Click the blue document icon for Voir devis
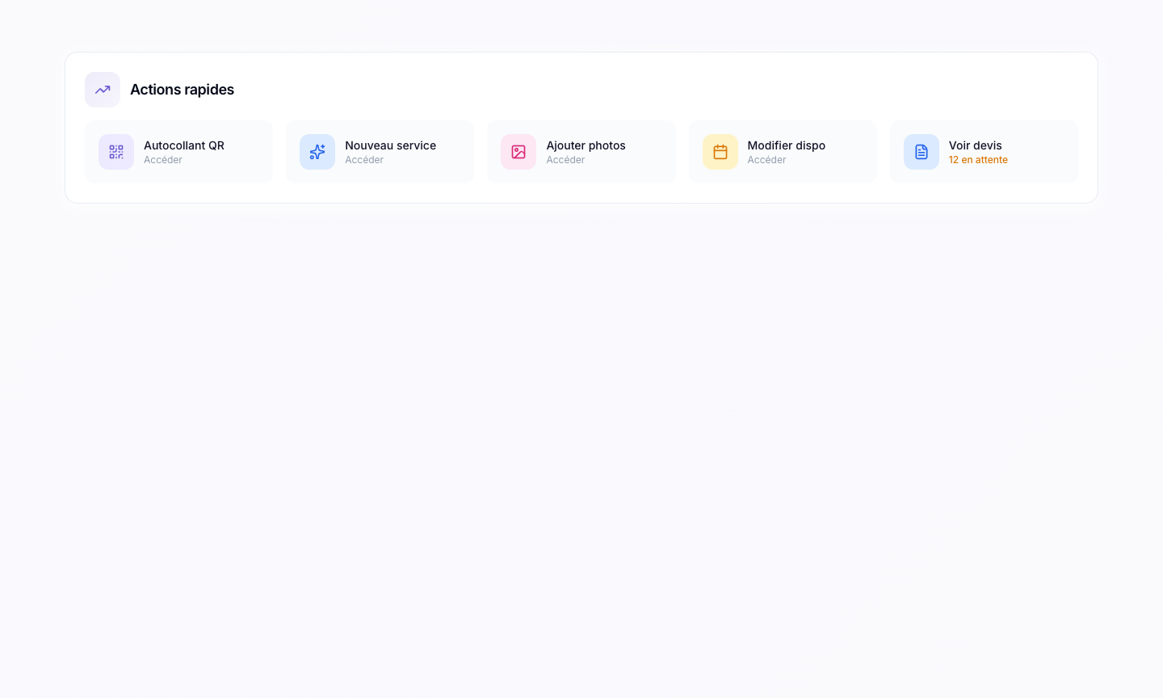The height and width of the screenshot is (698, 1163). [x=922, y=152]
